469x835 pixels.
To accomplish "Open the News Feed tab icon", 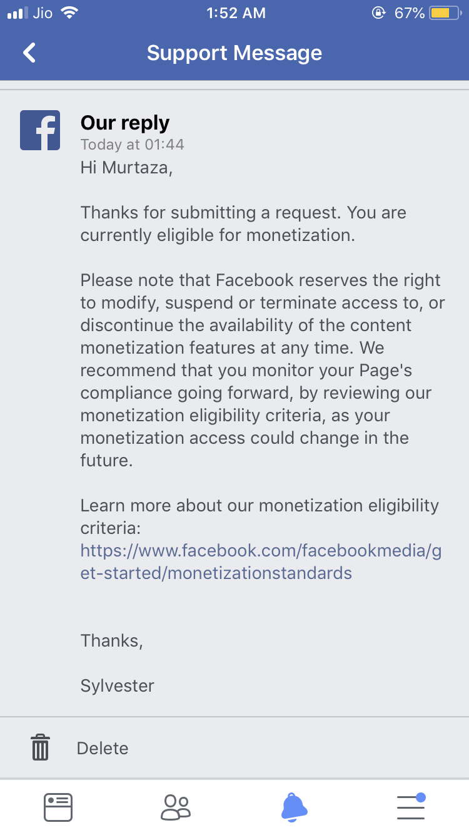I will click(58, 807).
